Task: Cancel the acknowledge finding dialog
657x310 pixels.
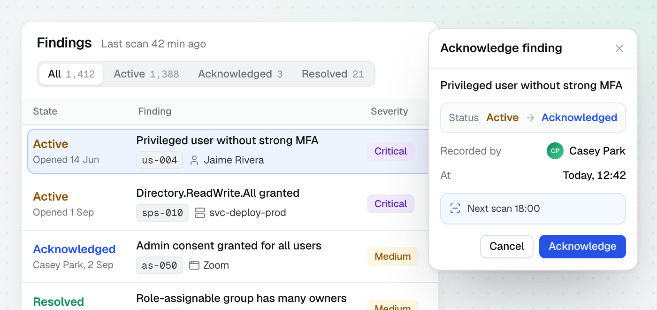Action: coord(507,247)
